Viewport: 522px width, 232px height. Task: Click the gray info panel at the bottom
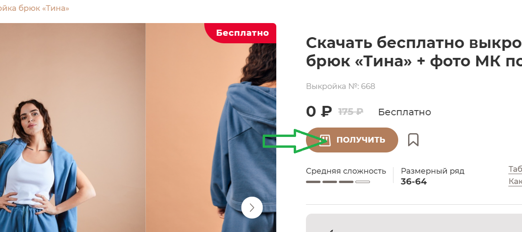click(x=414, y=223)
